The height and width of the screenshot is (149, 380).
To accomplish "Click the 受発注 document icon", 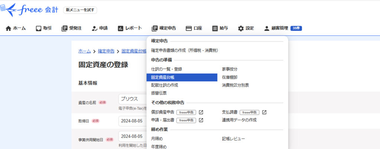I will (x=64, y=28).
